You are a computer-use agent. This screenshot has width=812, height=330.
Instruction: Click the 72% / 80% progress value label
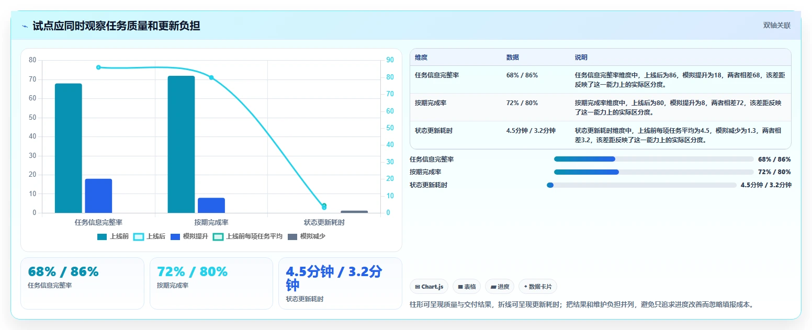pos(774,172)
